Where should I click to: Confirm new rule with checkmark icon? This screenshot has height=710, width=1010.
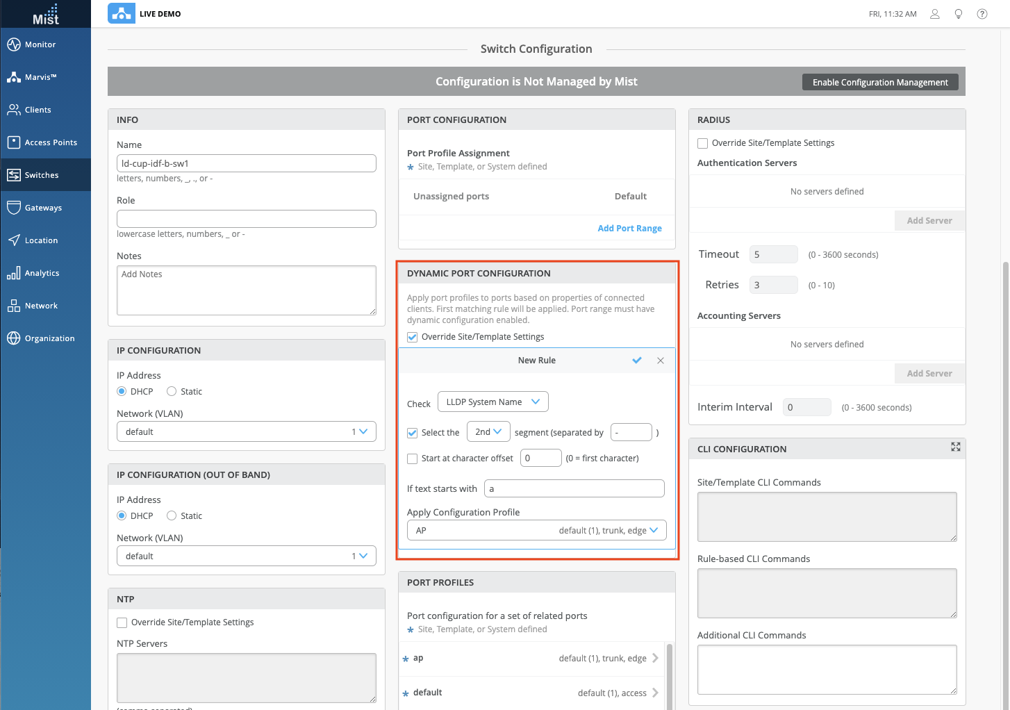pos(637,361)
